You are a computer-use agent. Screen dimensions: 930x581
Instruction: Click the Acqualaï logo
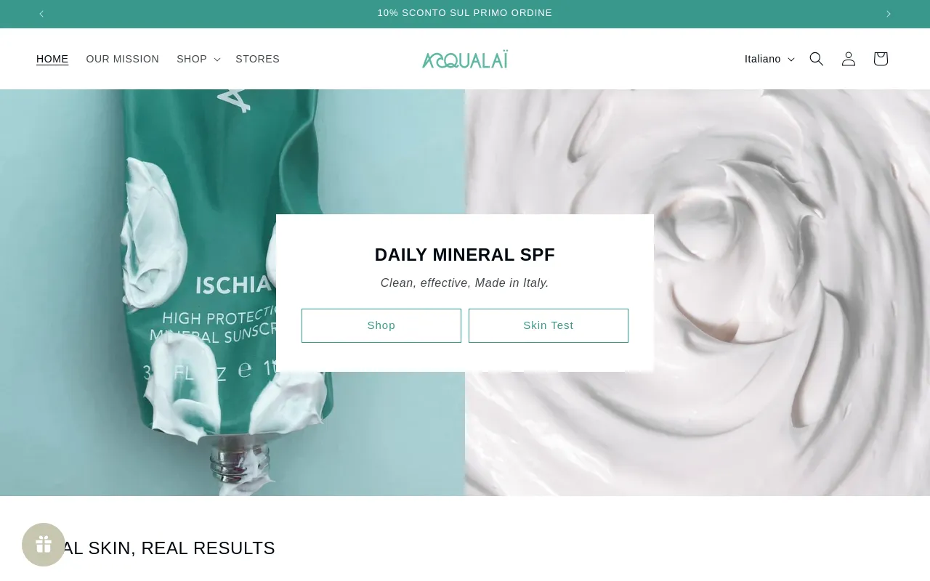pyautogui.click(x=465, y=60)
